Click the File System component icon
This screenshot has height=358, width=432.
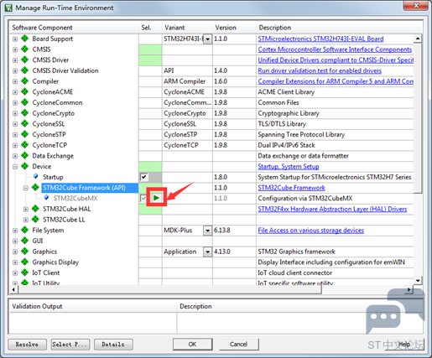pos(25,230)
